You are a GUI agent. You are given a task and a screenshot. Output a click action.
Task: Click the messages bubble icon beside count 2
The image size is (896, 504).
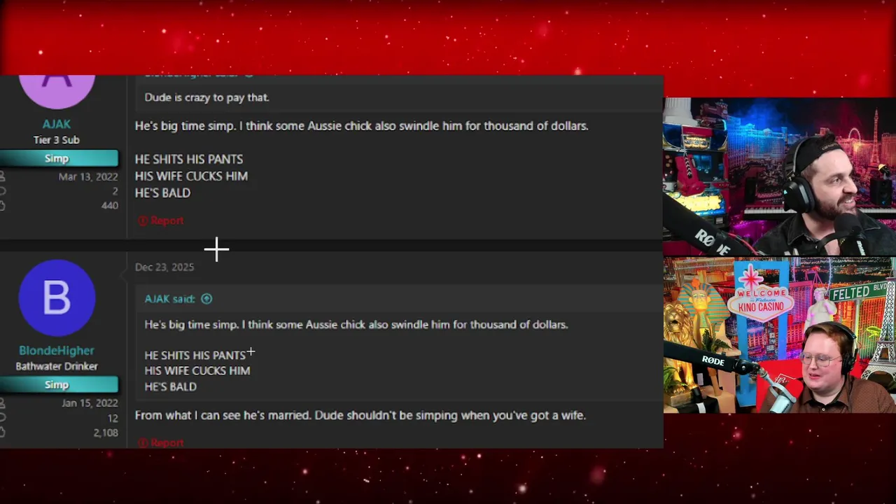2,191
